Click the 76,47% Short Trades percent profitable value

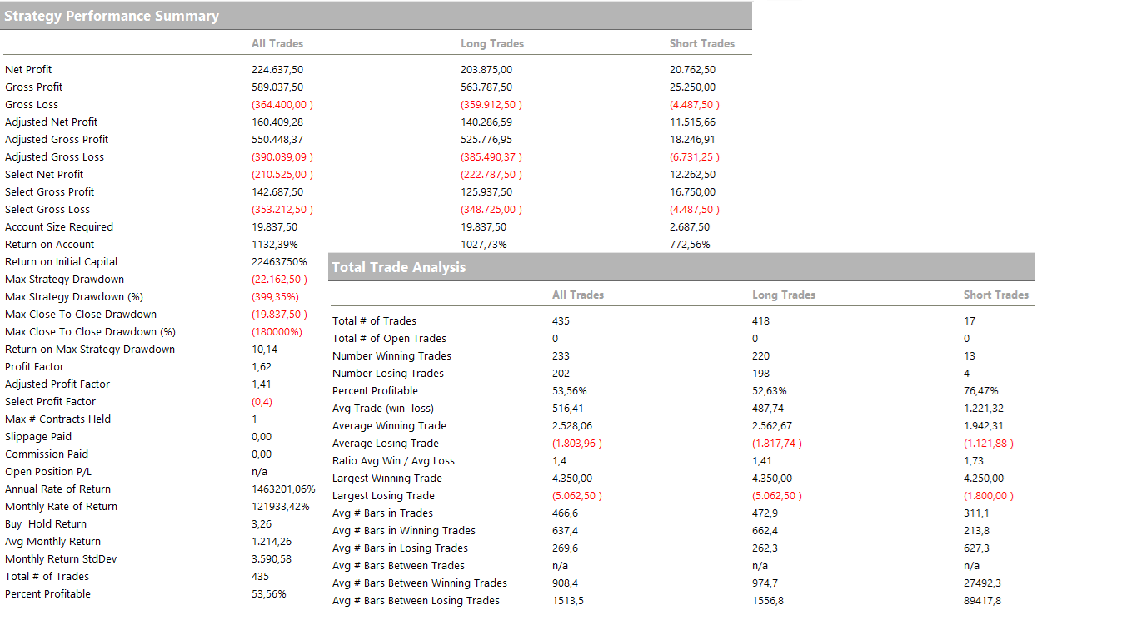coord(980,391)
